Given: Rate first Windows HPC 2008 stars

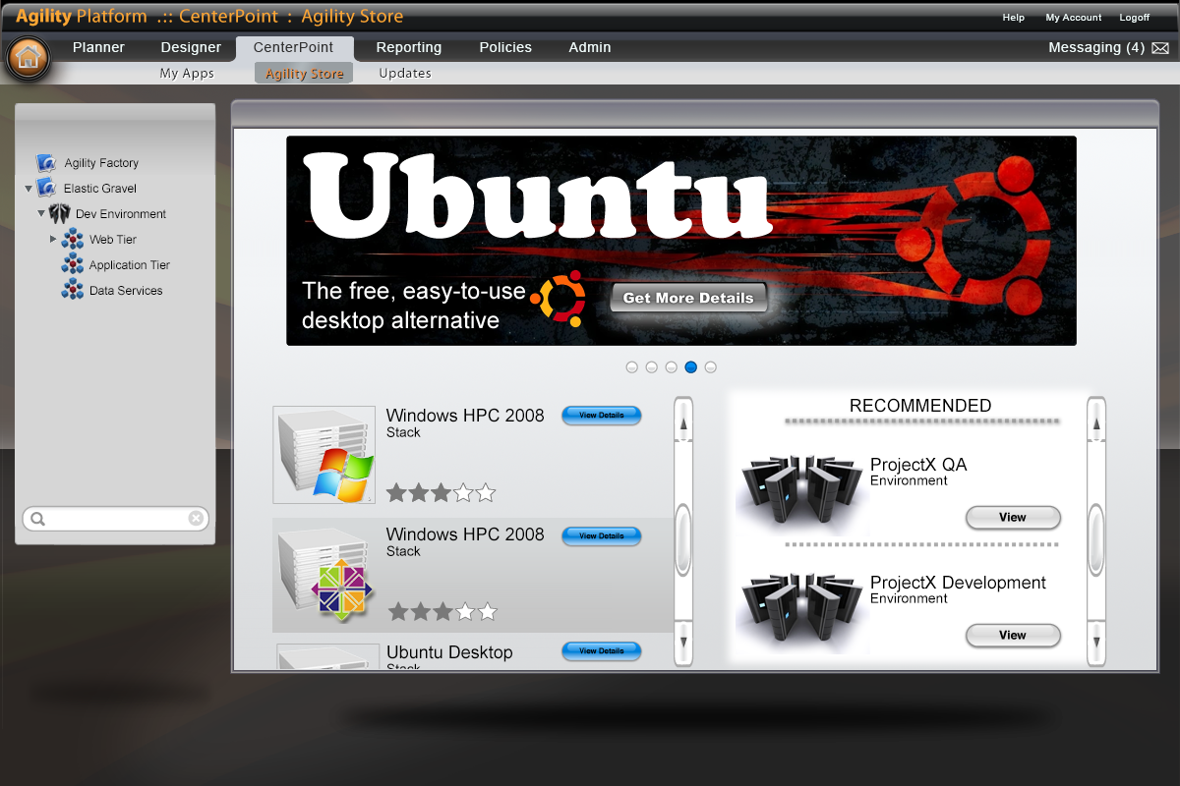Looking at the screenshot, I should pyautogui.click(x=442, y=492).
